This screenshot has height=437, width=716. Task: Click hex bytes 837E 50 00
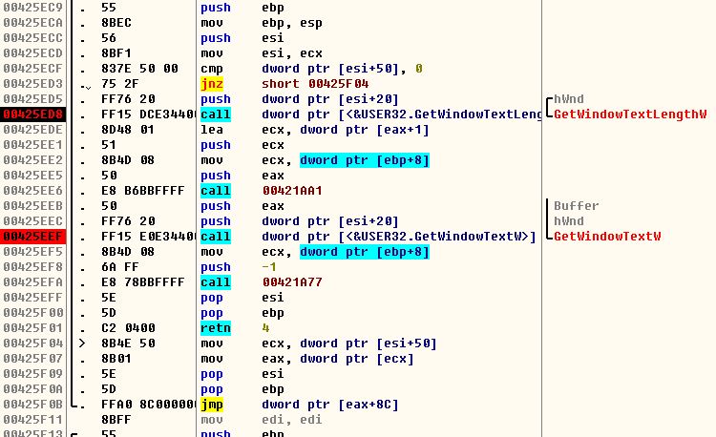[139, 69]
